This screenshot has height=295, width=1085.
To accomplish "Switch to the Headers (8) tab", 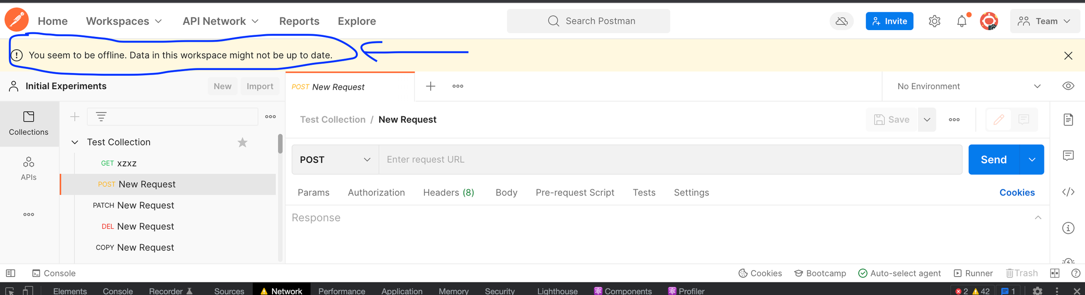I will [x=448, y=193].
